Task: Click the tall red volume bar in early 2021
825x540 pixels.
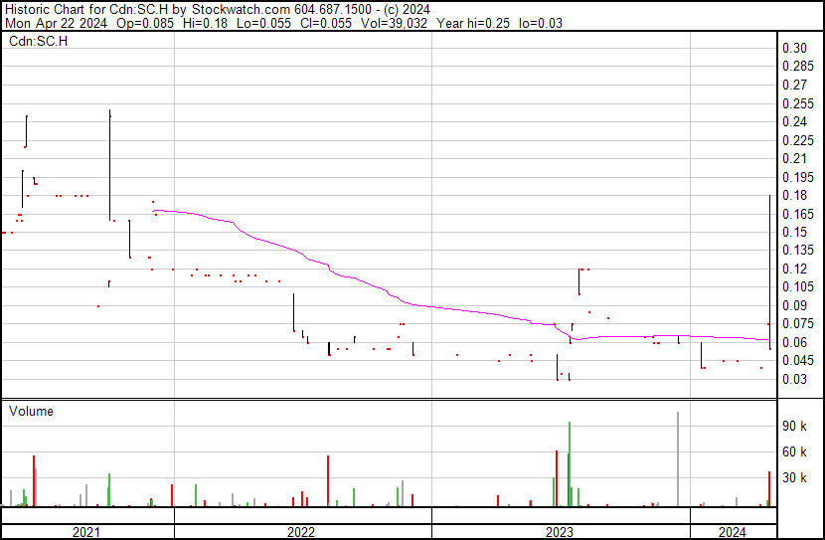Action: point(34,481)
